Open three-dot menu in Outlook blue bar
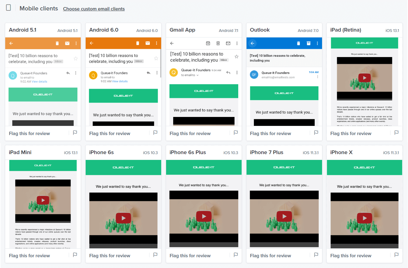 coord(317,43)
